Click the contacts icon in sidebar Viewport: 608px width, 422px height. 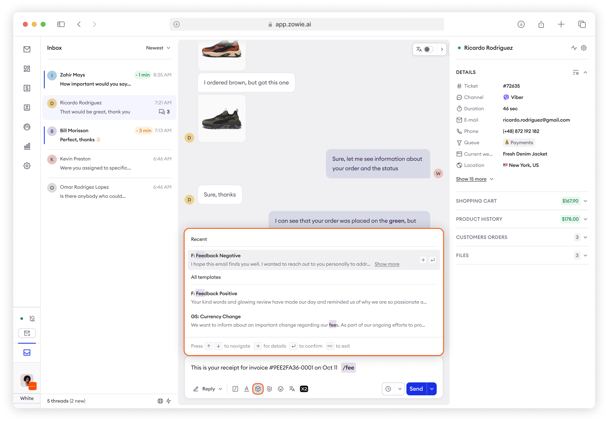point(27,107)
